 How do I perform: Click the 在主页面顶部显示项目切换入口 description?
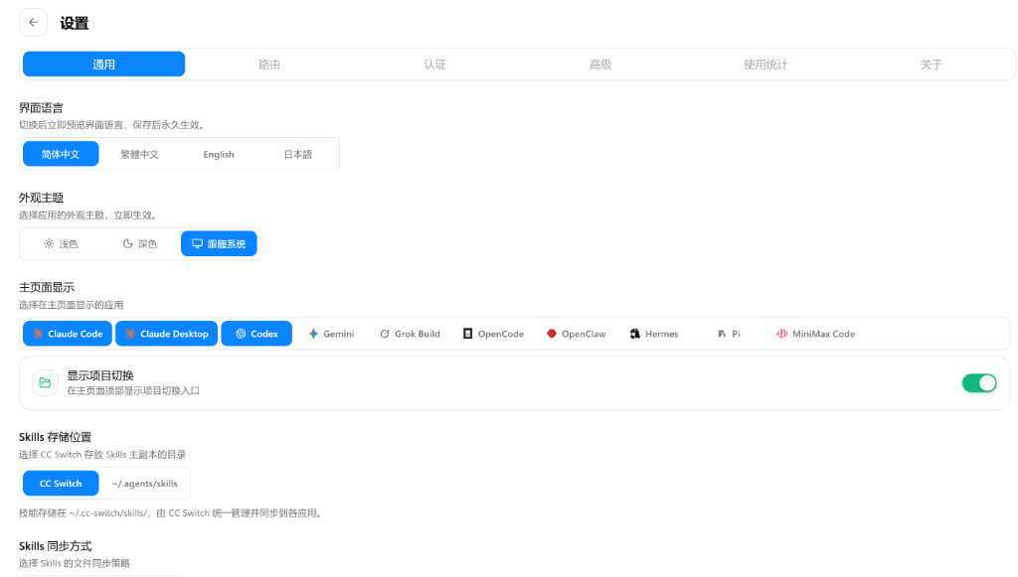coord(133,391)
